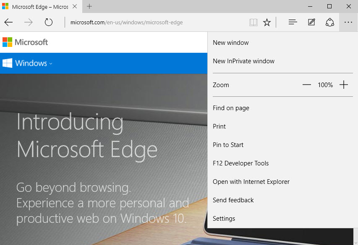358x245 pixels.
Task: Select the Microsoft Edge tab
Action: [41, 7]
